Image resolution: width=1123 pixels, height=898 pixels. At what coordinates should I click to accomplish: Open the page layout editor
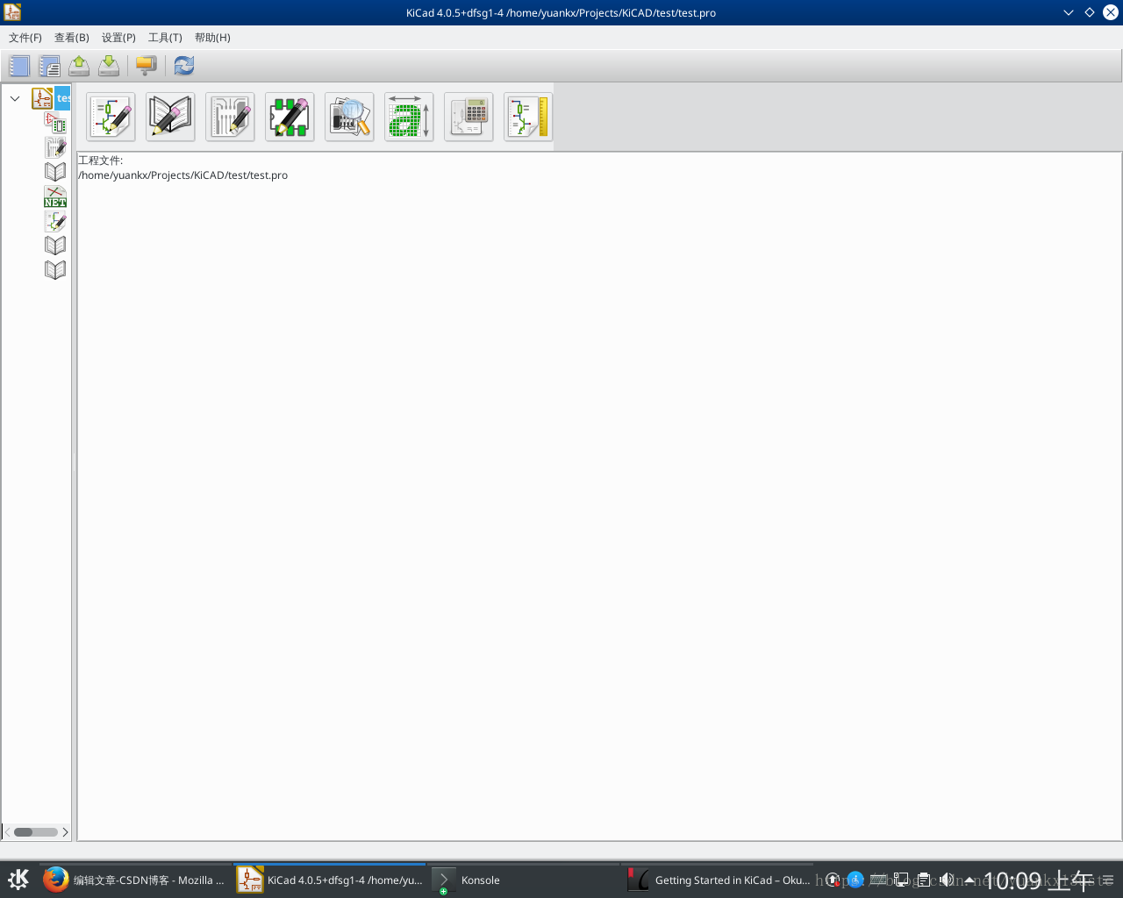pyautogui.click(x=528, y=117)
